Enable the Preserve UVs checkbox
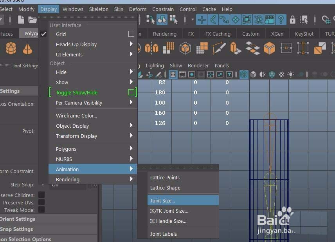 click(41, 202)
